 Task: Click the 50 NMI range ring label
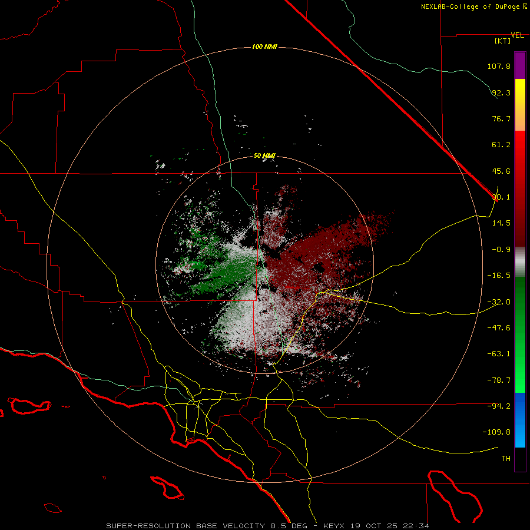tap(264, 155)
